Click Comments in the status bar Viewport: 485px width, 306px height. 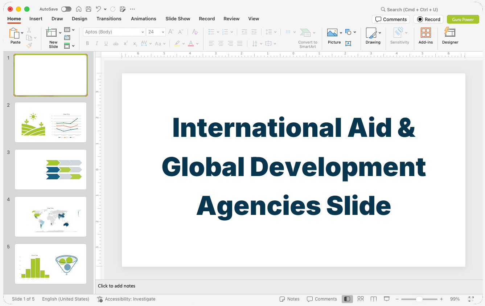322,299
